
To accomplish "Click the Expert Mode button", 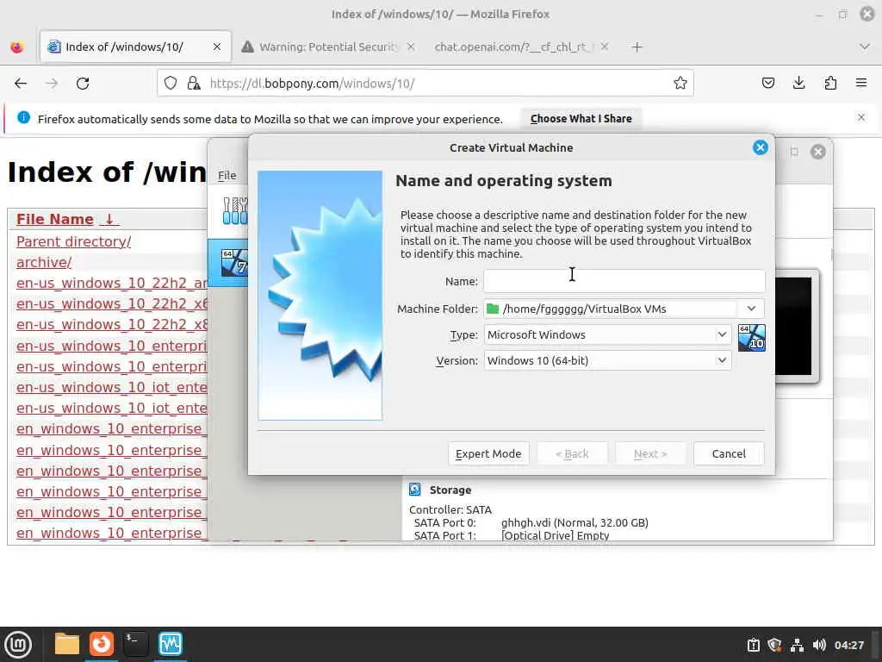I will (488, 453).
